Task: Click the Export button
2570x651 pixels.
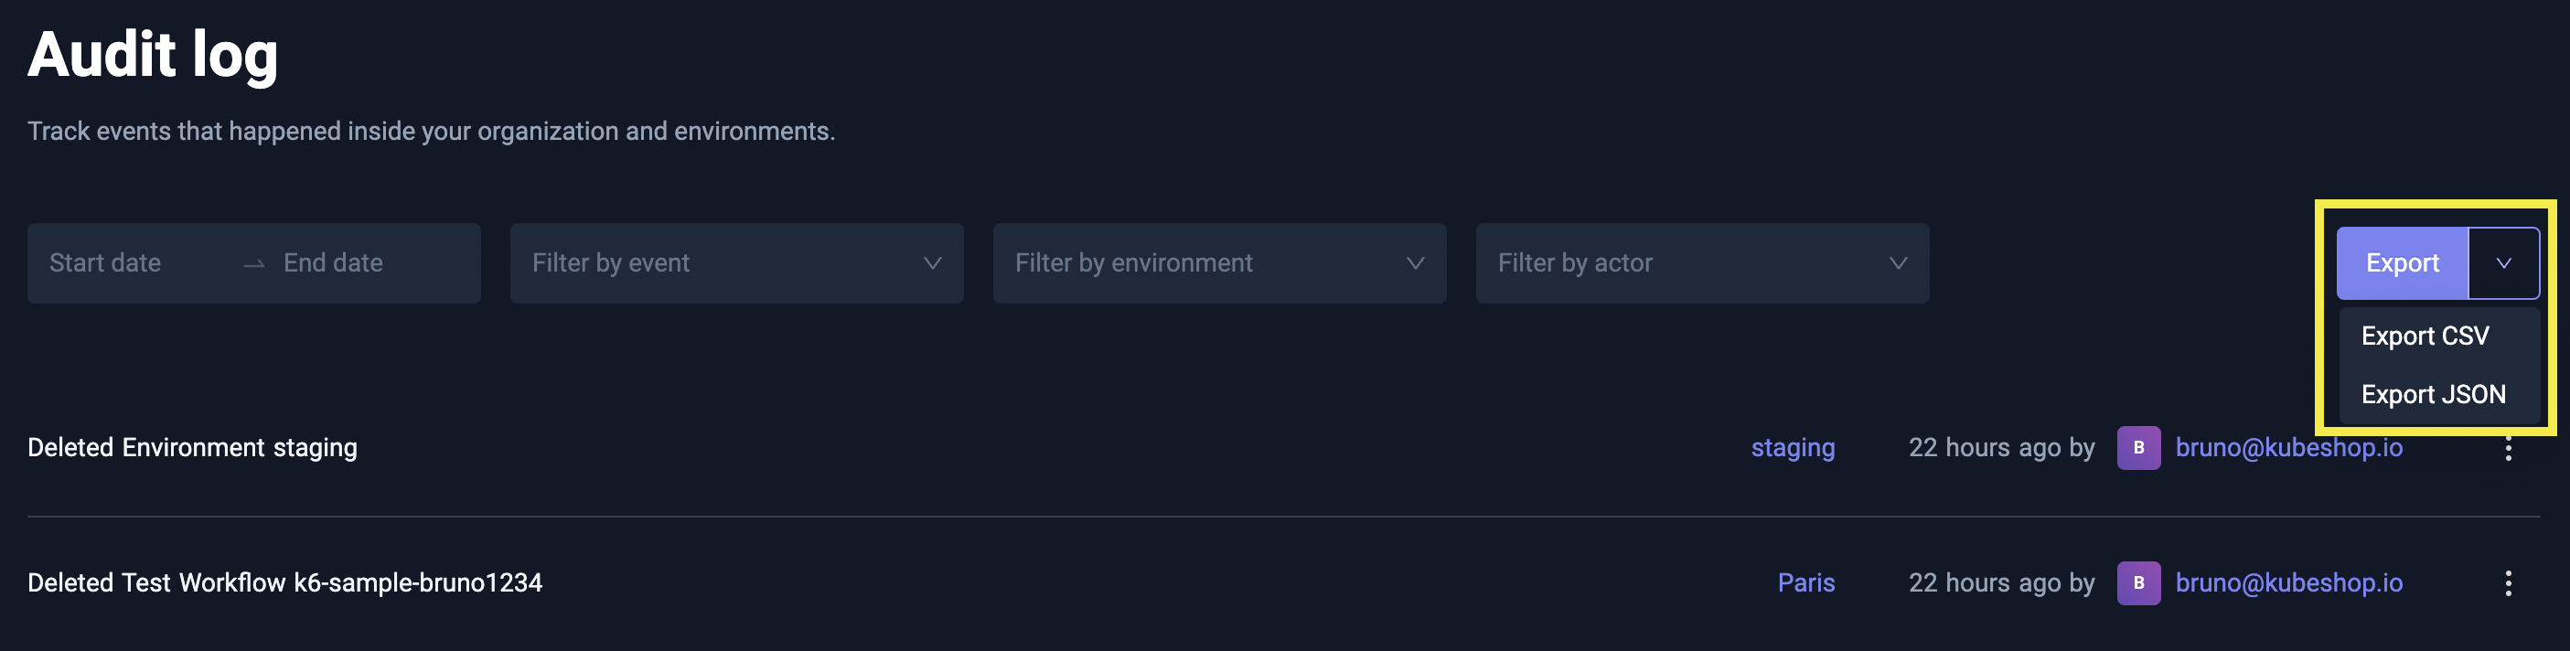Action: (x=2402, y=263)
